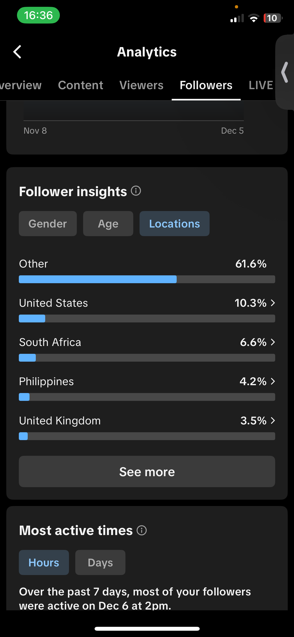Switch active times view to Days
This screenshot has height=637, width=294.
[100, 562]
